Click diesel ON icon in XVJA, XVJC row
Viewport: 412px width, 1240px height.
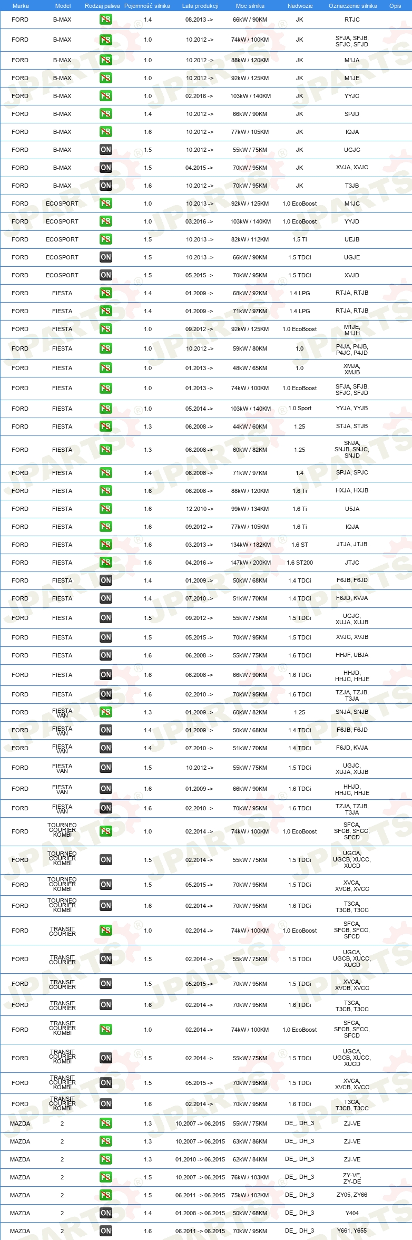click(x=106, y=168)
